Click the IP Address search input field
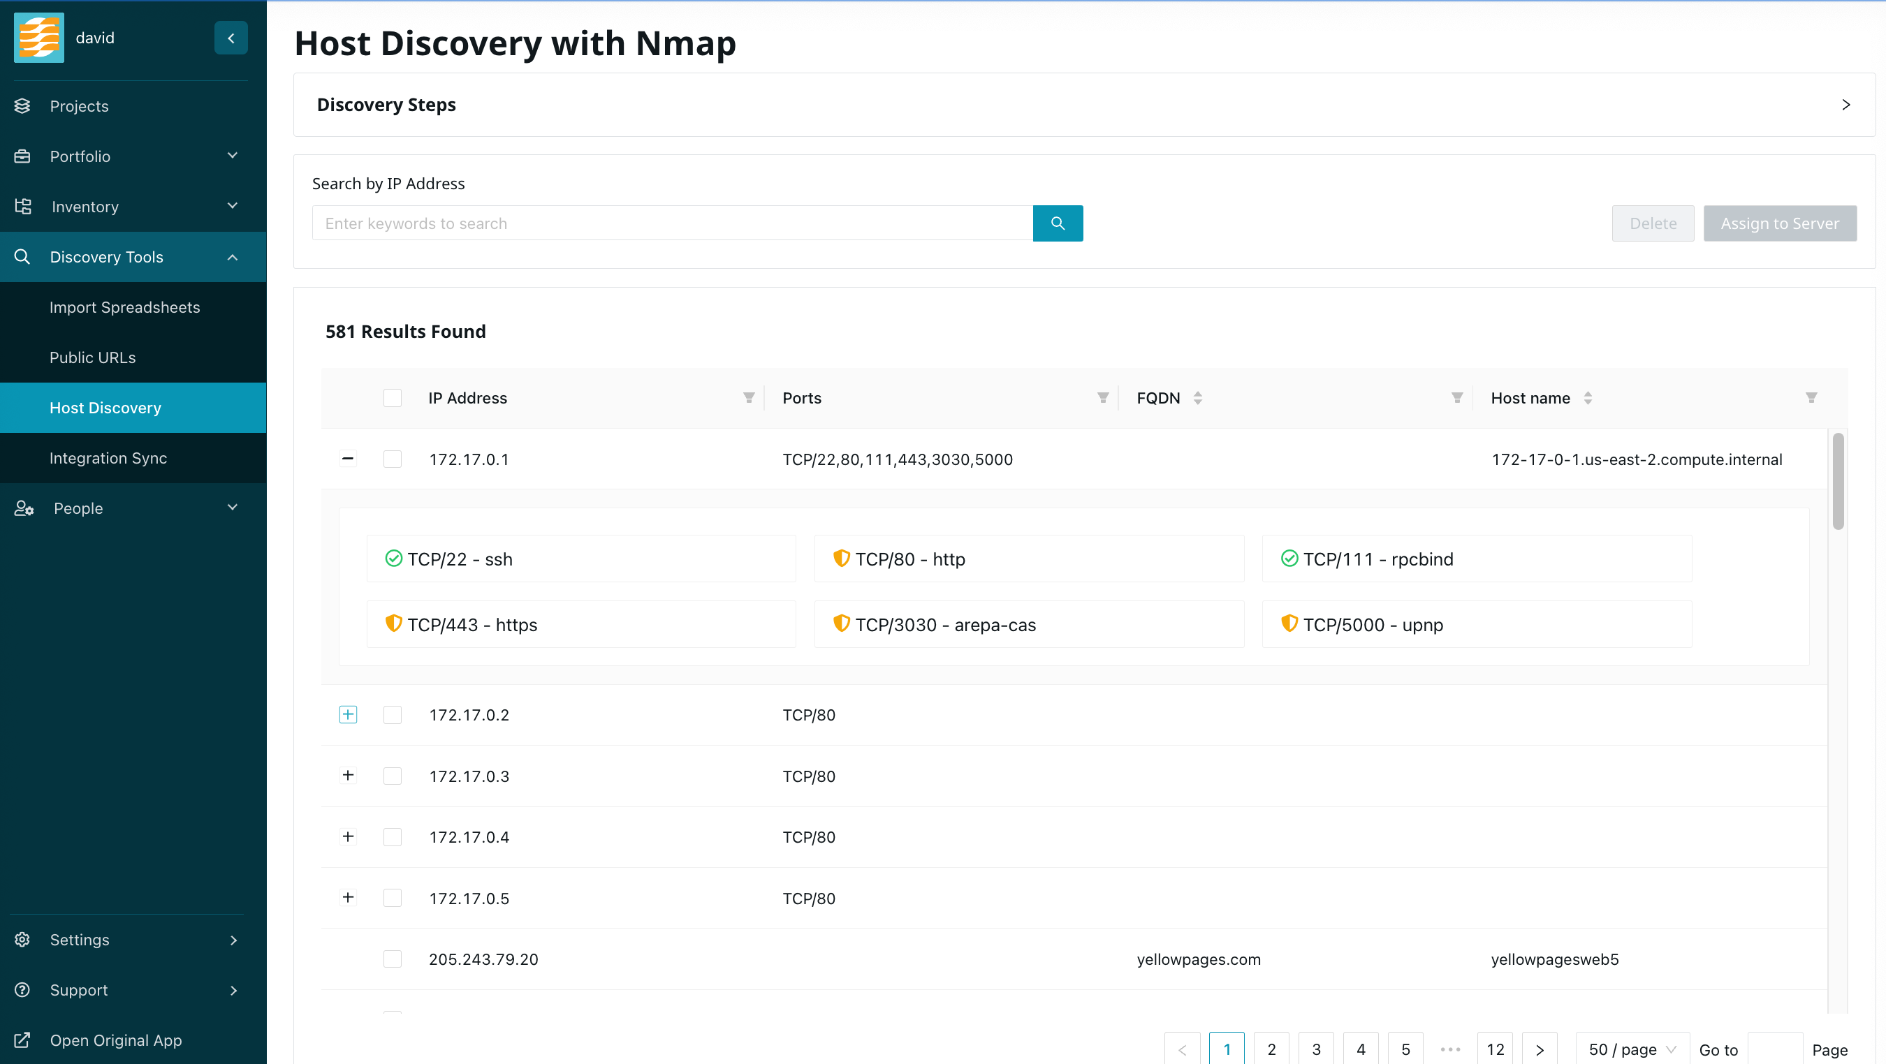The image size is (1886, 1064). [x=672, y=223]
